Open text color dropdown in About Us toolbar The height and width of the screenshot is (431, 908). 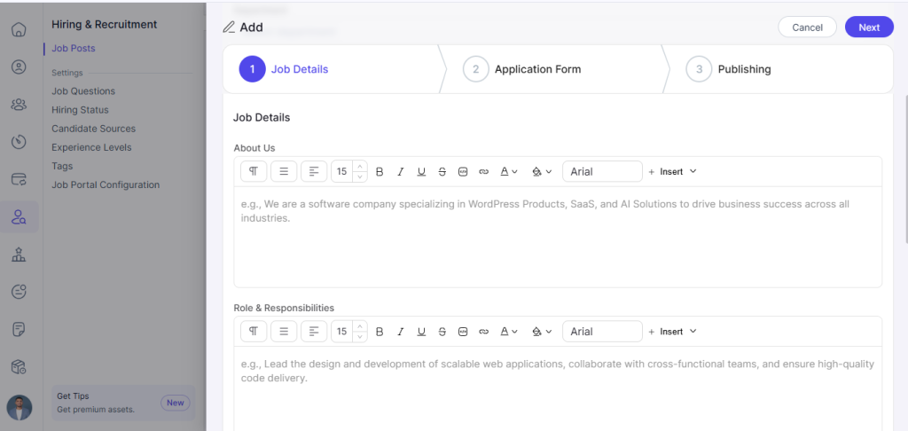pos(508,172)
